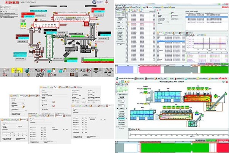Select the blue highlighted row in upper-right message list
The height and width of the screenshot is (153, 229).
point(206,17)
